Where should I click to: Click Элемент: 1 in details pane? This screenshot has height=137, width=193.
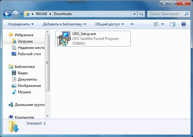pyautogui.click(x=36, y=123)
